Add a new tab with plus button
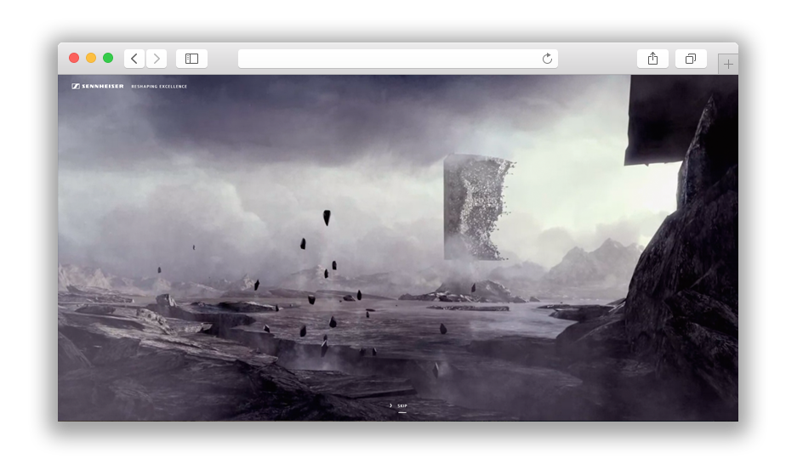 point(728,65)
